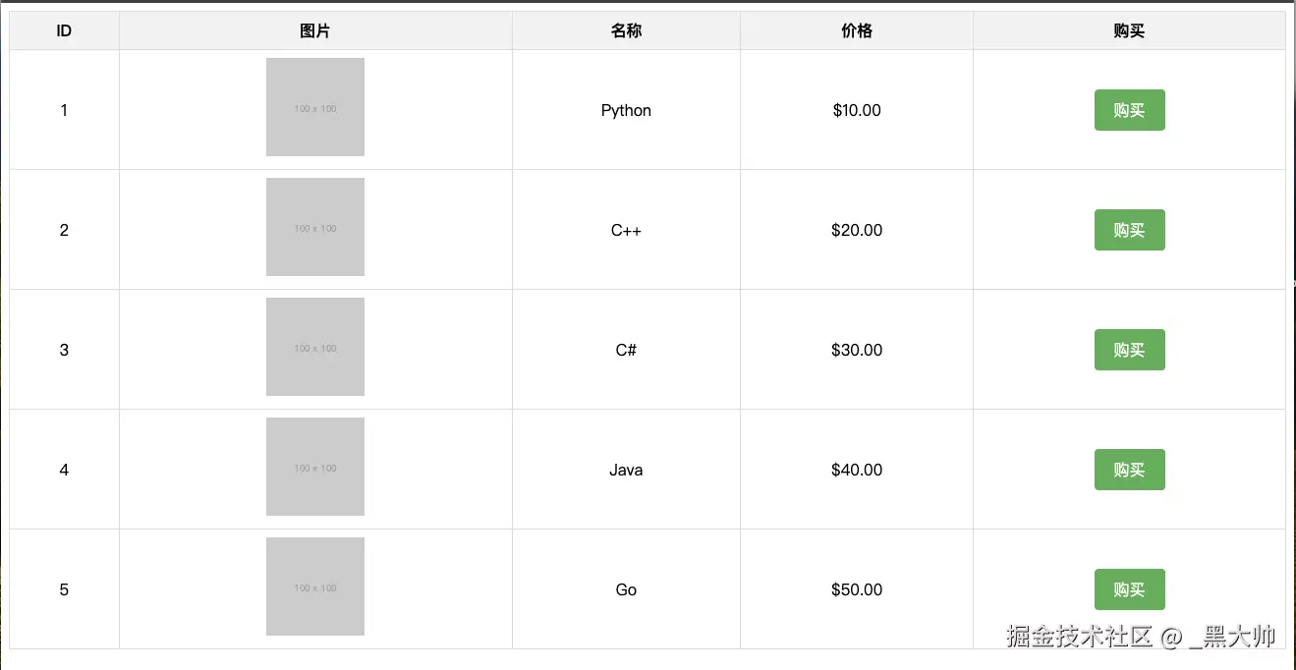Click the Python name cell
The height and width of the screenshot is (670, 1296).
pyautogui.click(x=626, y=110)
